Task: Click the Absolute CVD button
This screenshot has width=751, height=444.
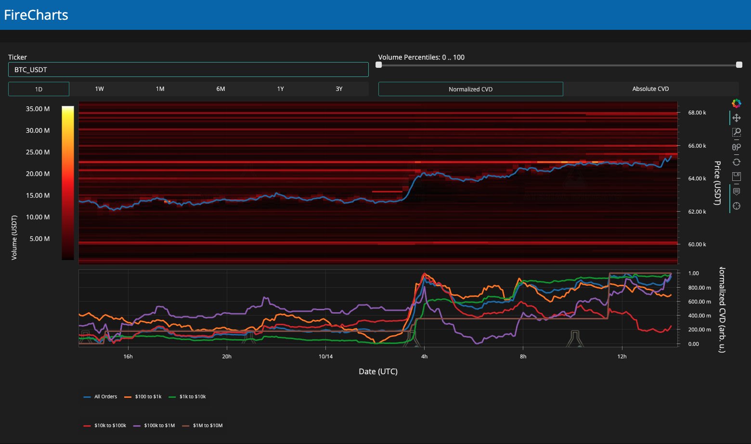Action: pos(650,89)
